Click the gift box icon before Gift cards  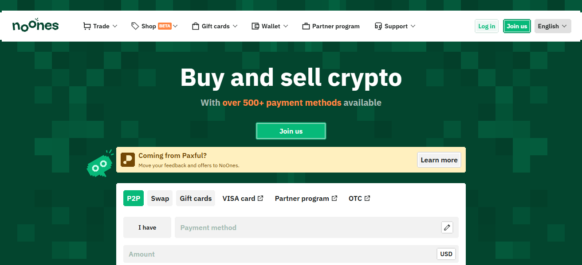(195, 26)
